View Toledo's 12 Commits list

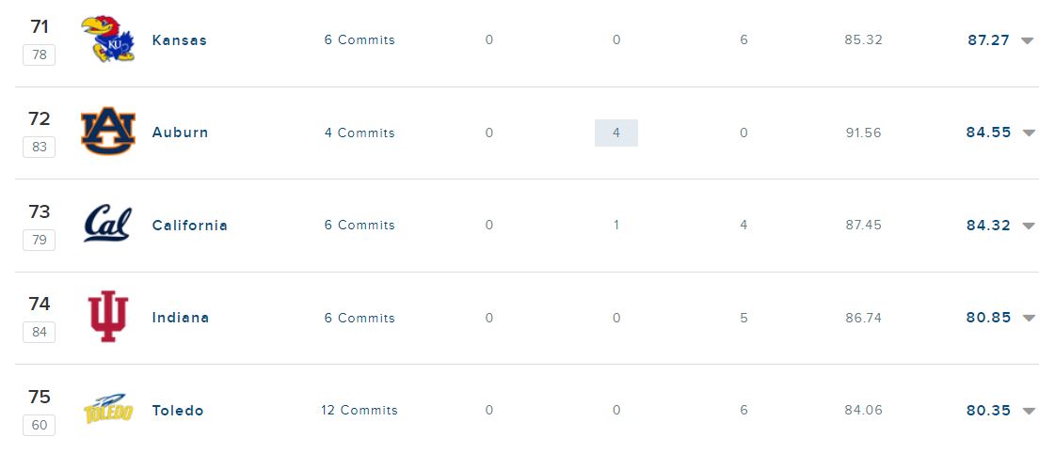click(360, 411)
